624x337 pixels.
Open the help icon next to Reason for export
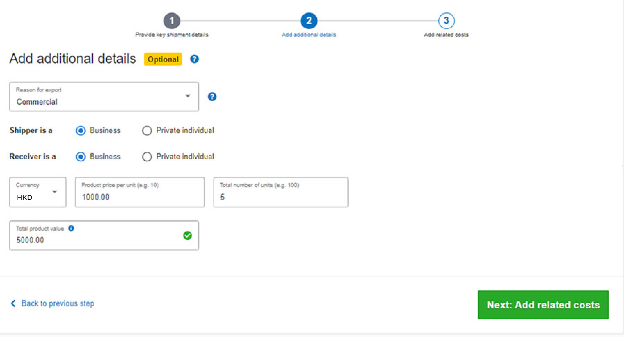click(212, 97)
